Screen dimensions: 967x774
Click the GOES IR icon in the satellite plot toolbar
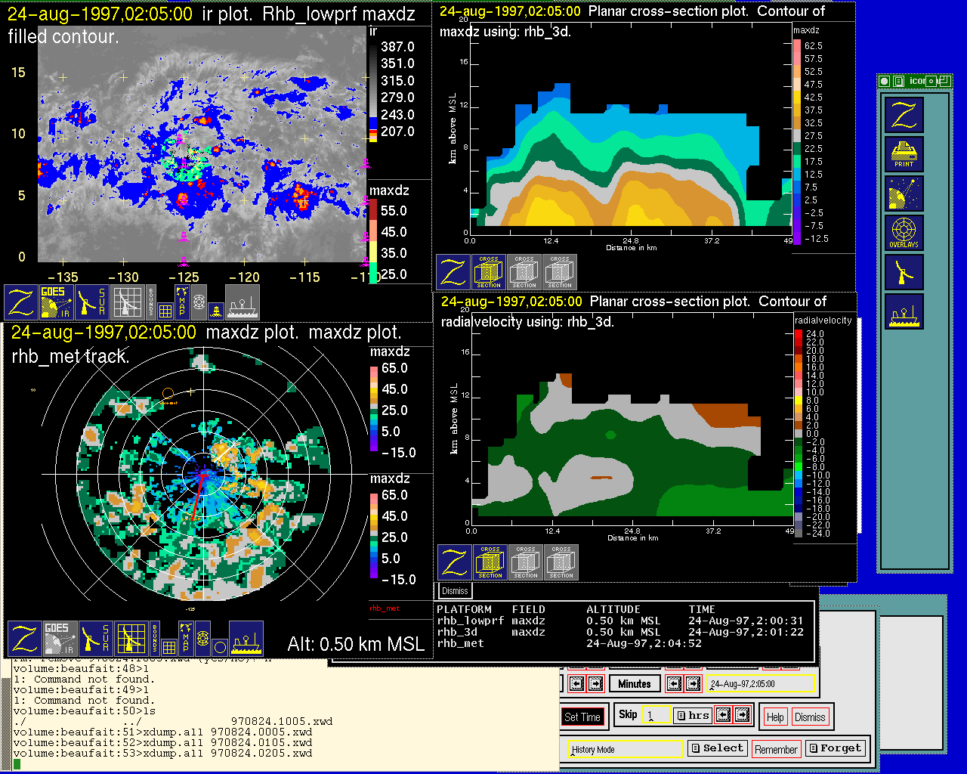click(57, 302)
